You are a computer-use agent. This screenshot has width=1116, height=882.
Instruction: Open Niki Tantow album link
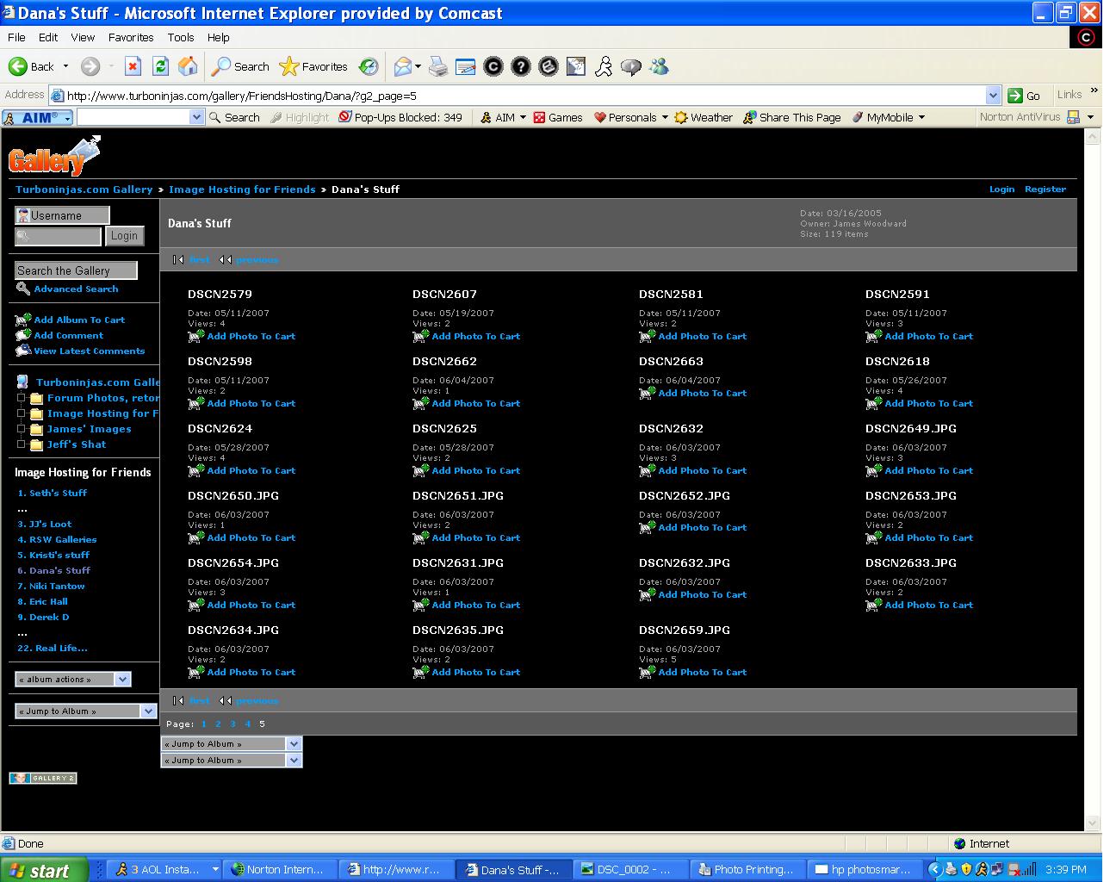pos(57,586)
